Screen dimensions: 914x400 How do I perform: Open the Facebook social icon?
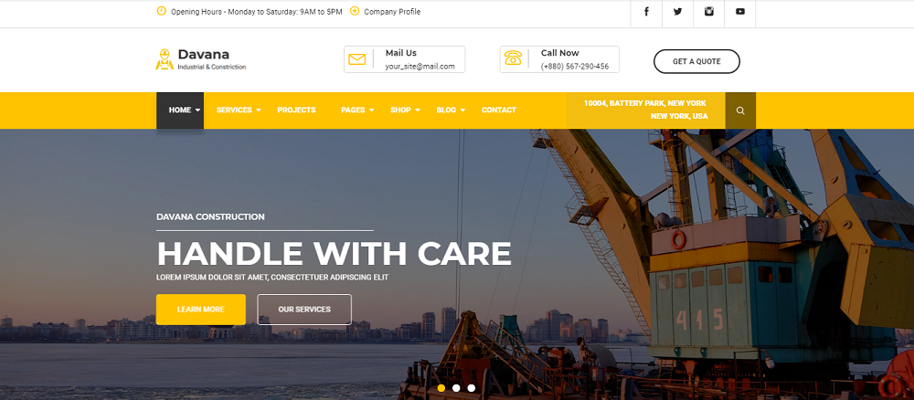coord(646,12)
